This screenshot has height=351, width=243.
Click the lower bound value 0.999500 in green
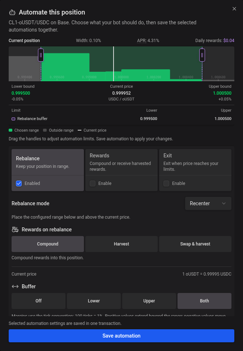click(21, 93)
